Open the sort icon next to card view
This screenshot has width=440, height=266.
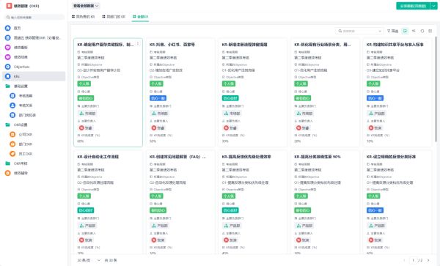click(414, 31)
